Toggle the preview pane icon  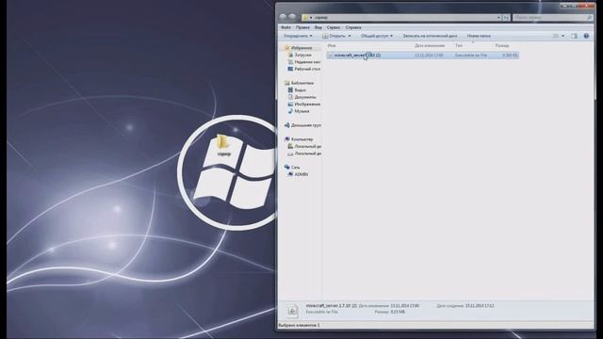pos(574,36)
